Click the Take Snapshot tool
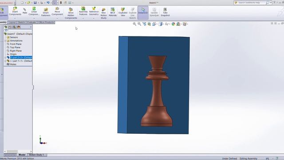Viewport: 284px width, 160px height. (165, 12)
